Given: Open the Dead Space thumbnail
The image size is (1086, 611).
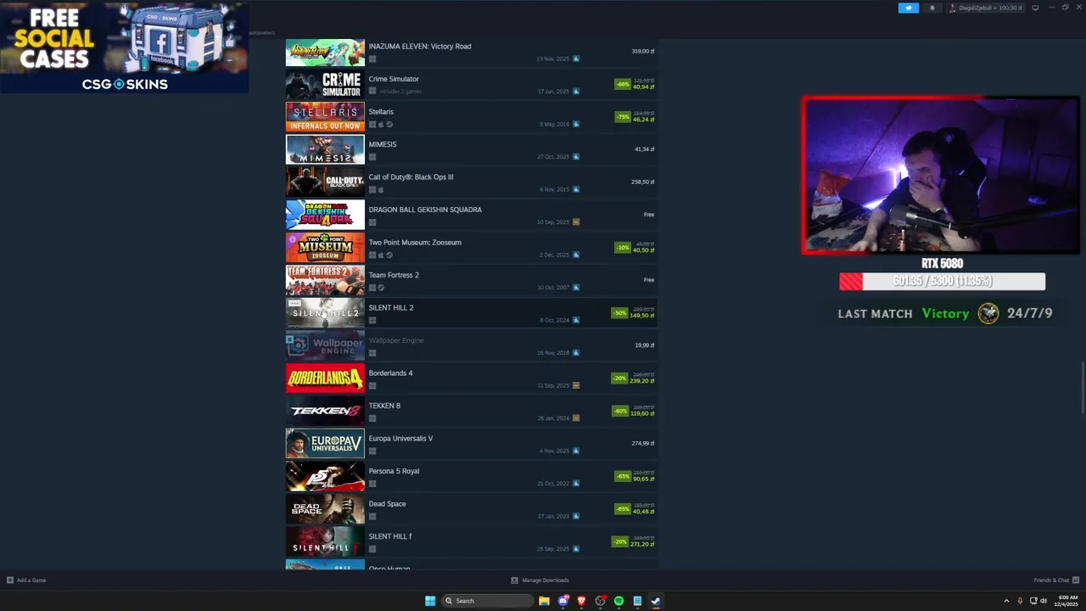Looking at the screenshot, I should pos(325,509).
